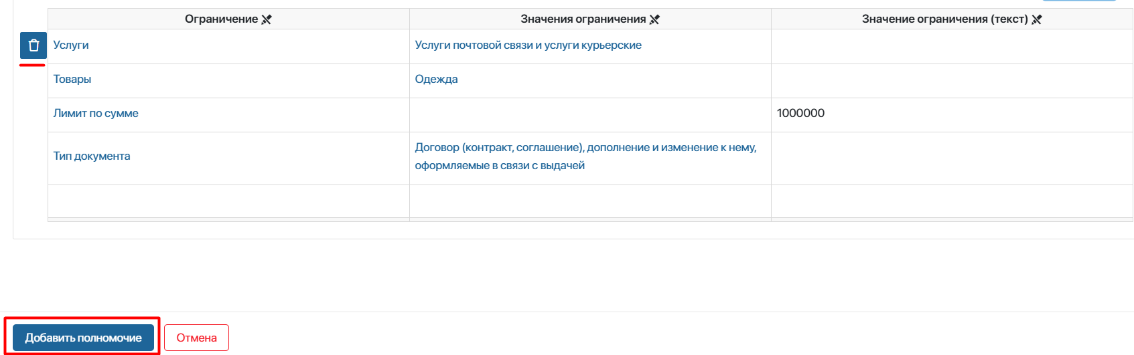The width and height of the screenshot is (1134, 355).
Task: Click the pin icon beside Значение ограничения (текст)
Action: [x=1037, y=19]
